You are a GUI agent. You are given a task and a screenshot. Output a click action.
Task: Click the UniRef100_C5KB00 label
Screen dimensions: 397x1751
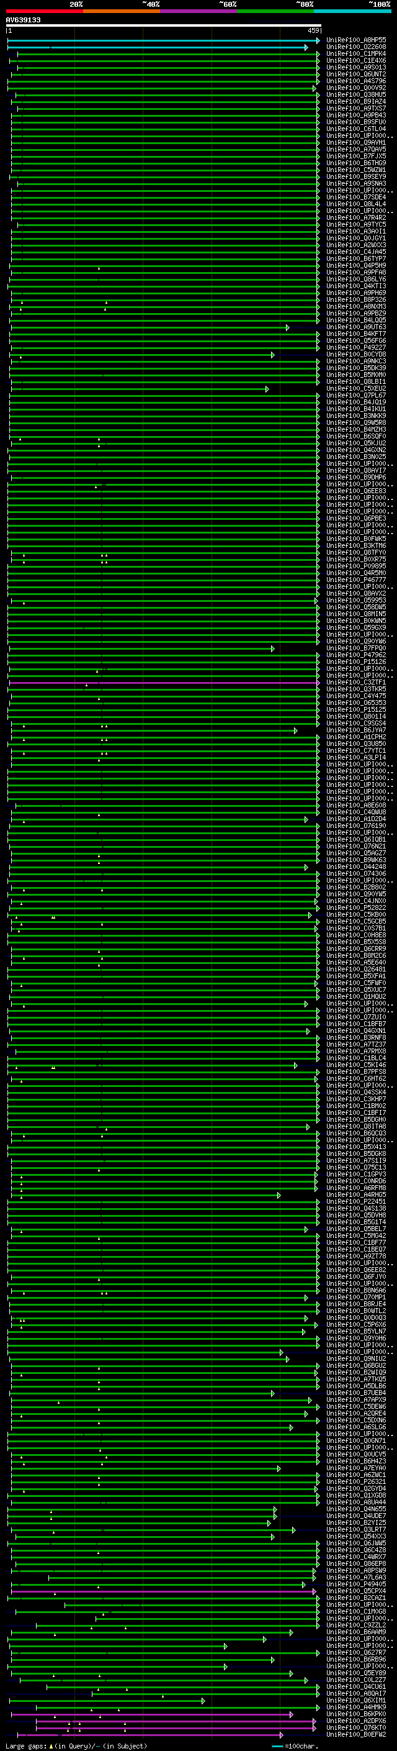[355, 915]
